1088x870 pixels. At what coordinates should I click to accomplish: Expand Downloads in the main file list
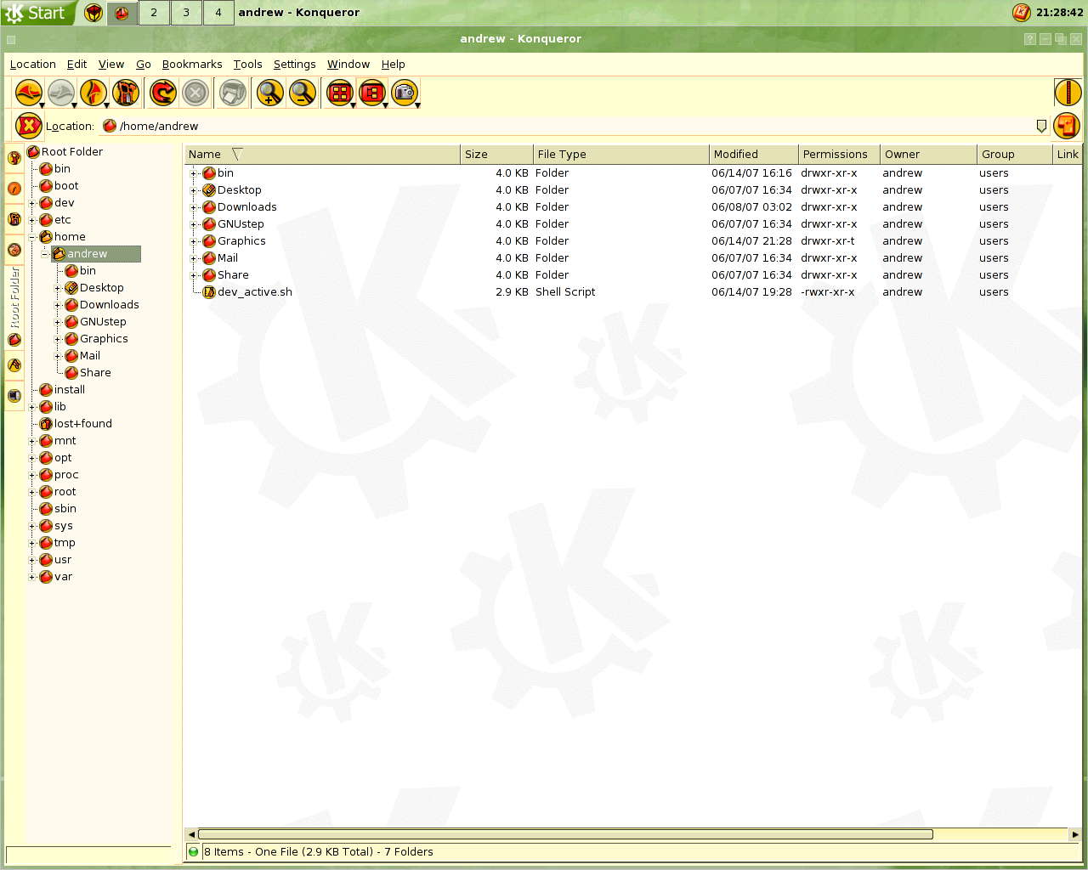pyautogui.click(x=194, y=207)
